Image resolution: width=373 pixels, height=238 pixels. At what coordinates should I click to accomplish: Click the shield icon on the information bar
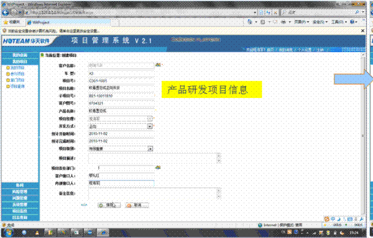[4, 31]
